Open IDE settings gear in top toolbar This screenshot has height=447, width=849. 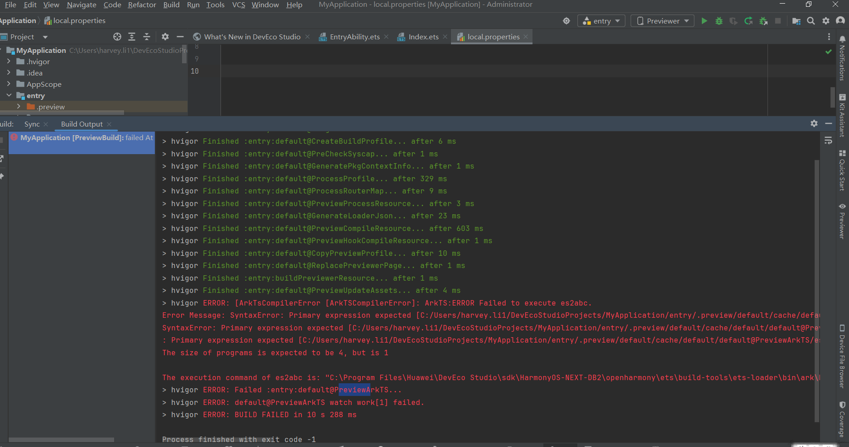tap(826, 21)
